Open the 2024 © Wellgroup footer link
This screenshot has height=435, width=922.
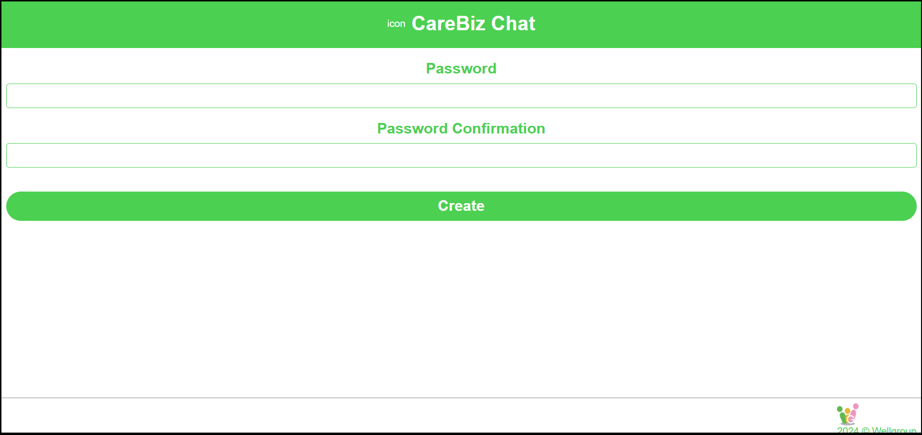876,430
